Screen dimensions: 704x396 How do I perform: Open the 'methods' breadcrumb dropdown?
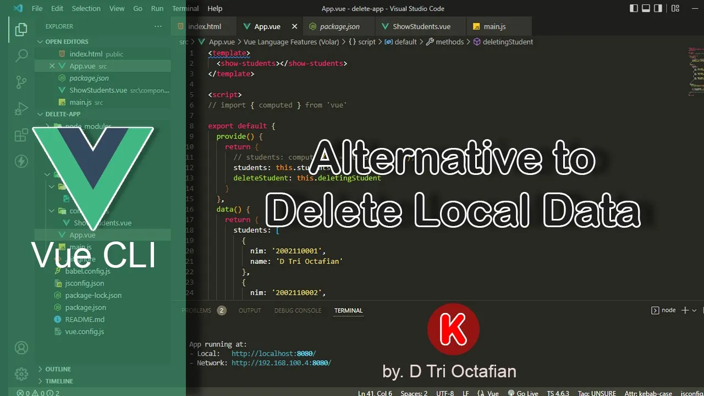(445, 42)
